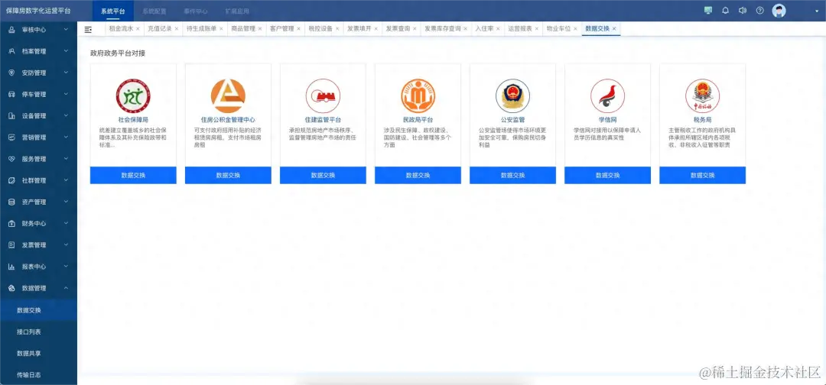Viewport: 826px width, 385px height.
Task: Click the 档案管理 sidebar icon
Action: tap(11, 51)
